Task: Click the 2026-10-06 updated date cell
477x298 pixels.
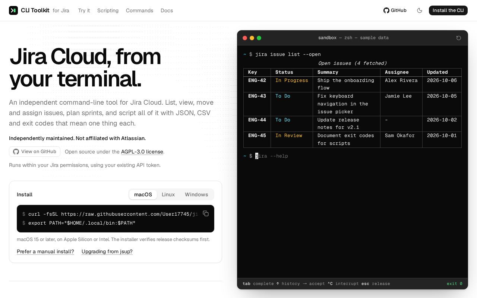Action: click(442, 80)
